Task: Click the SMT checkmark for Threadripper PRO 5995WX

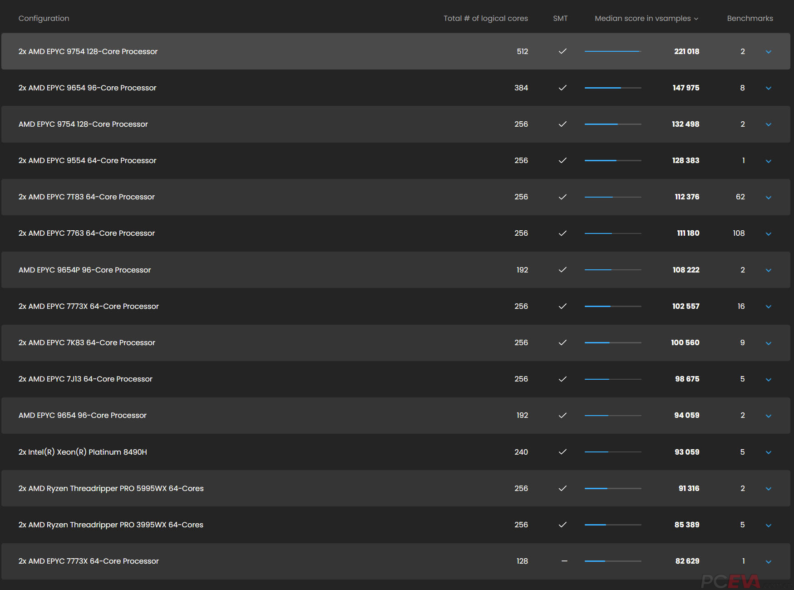Action: pyautogui.click(x=562, y=488)
